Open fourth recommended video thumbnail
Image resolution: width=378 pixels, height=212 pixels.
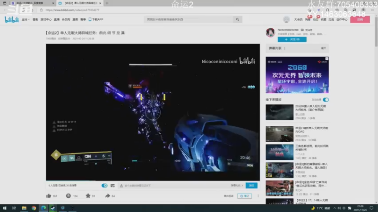(280, 170)
